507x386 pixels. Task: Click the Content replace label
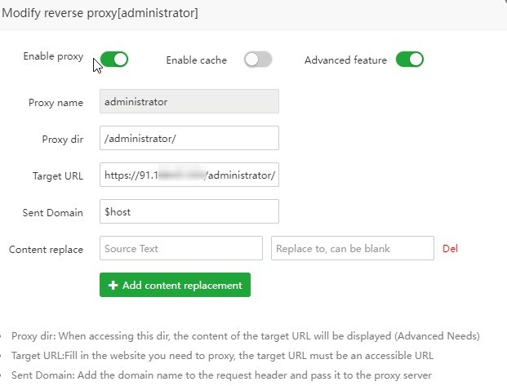click(46, 250)
